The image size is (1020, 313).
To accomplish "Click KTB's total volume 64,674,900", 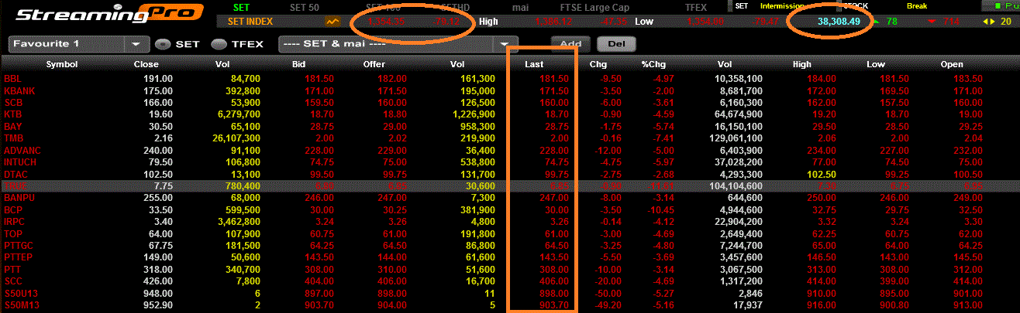I will 737,114.
